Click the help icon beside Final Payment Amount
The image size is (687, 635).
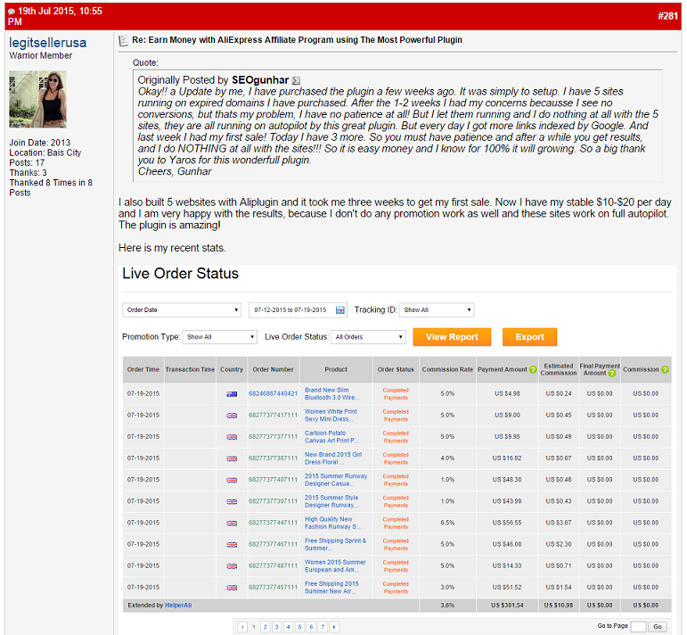tap(612, 373)
